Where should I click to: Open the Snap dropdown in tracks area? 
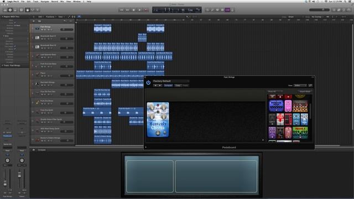pyautogui.click(x=295, y=17)
